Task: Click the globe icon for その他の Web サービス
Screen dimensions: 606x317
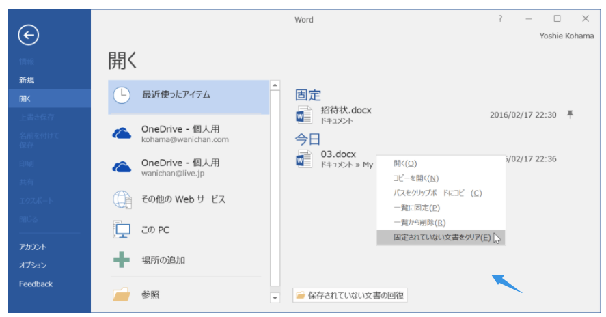Action: pos(122,199)
